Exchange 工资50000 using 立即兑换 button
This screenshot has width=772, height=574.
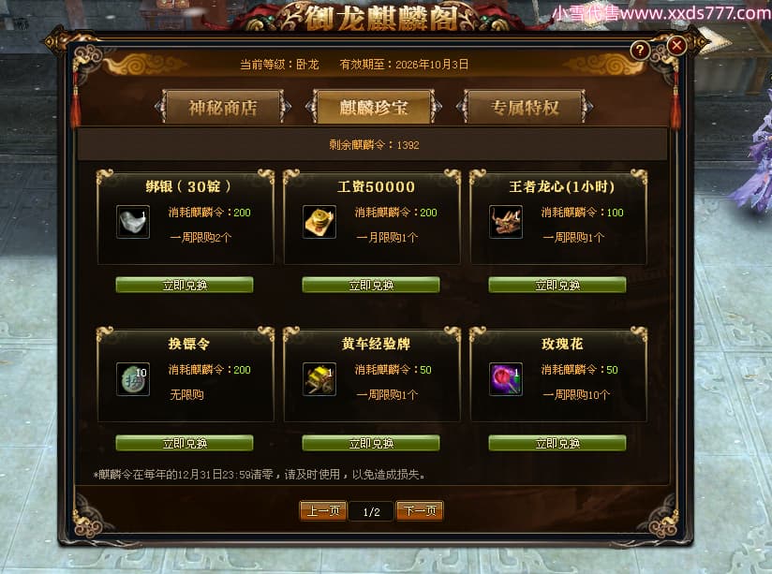click(371, 285)
